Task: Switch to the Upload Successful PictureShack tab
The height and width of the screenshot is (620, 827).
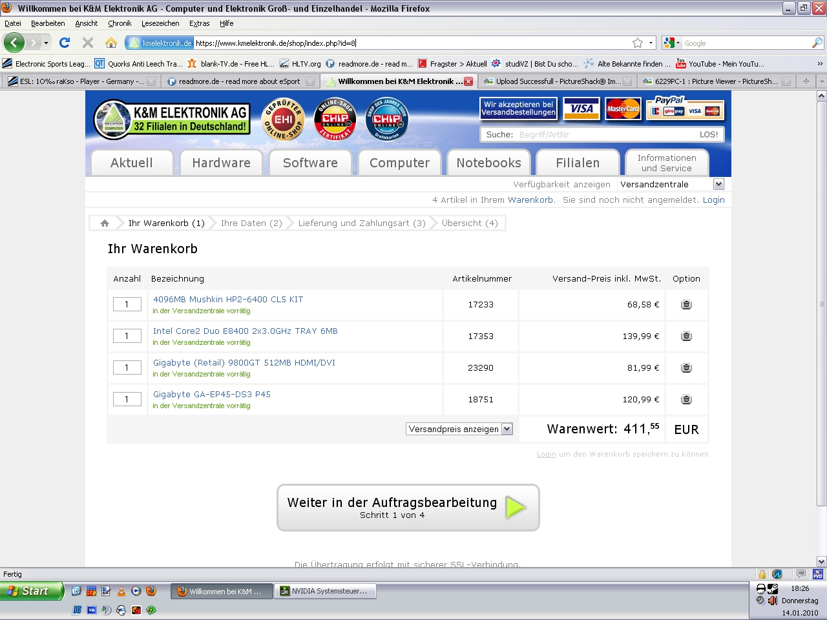Action: click(x=557, y=81)
